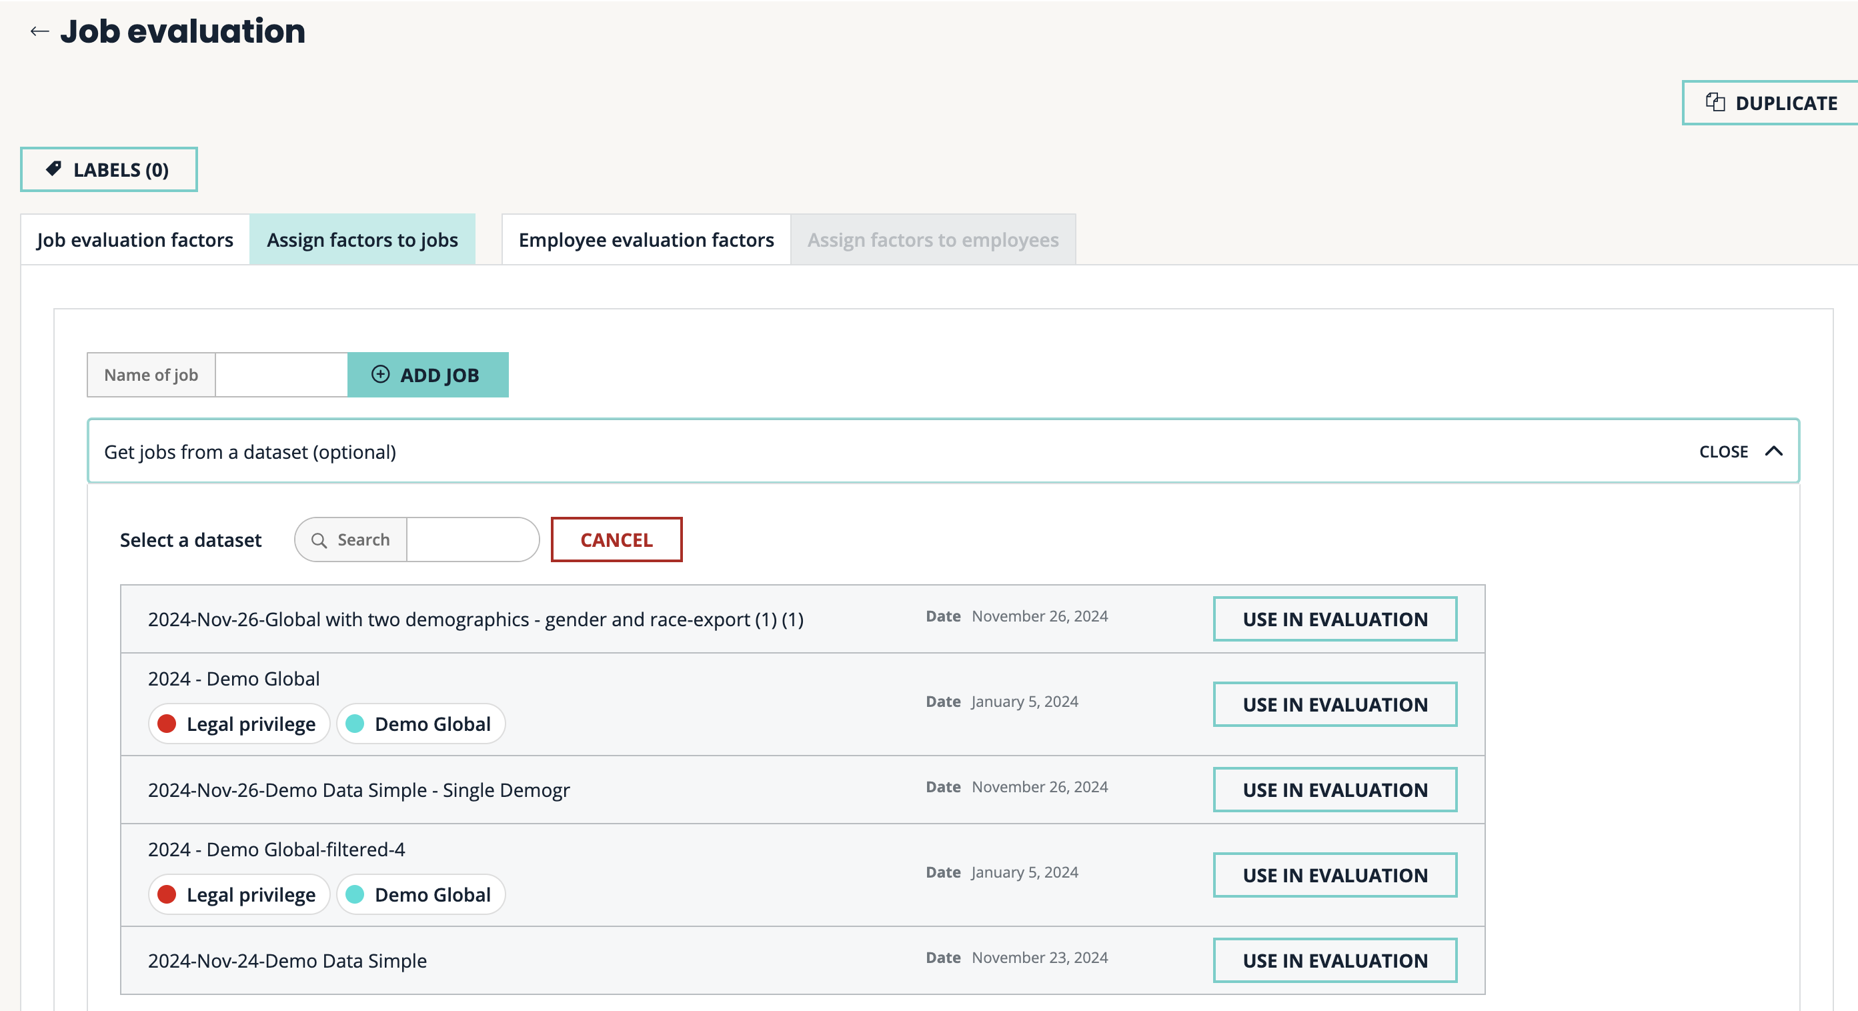Use 2024-Nov-24-Demo Data Simple in evaluation

[x=1334, y=960]
